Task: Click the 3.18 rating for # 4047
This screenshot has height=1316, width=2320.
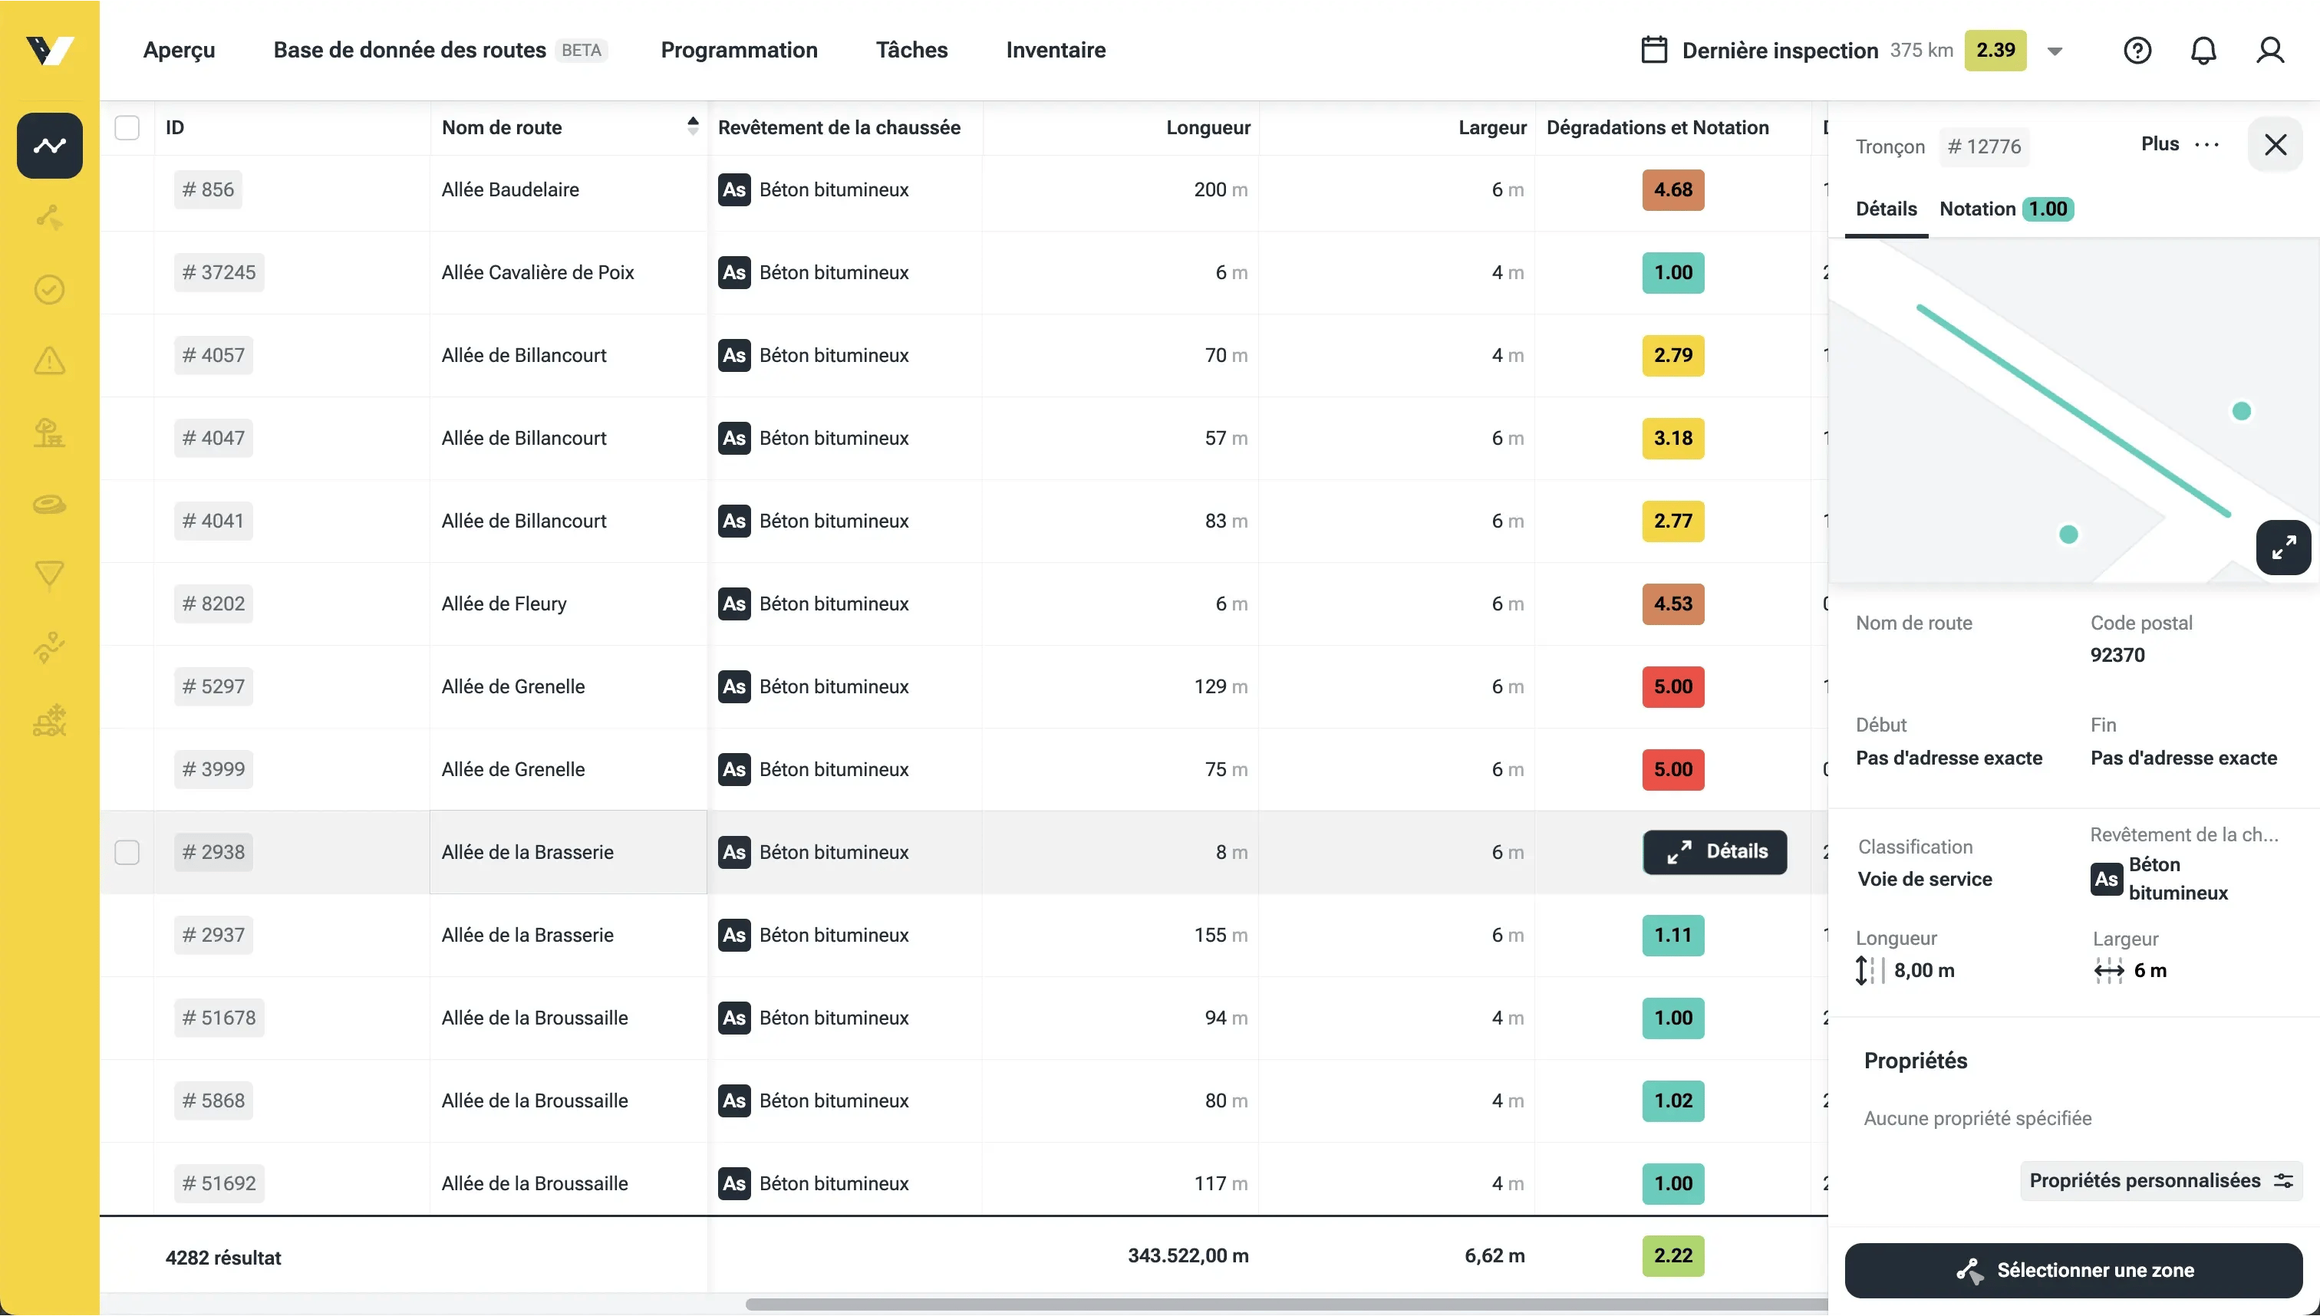Action: coord(1672,439)
